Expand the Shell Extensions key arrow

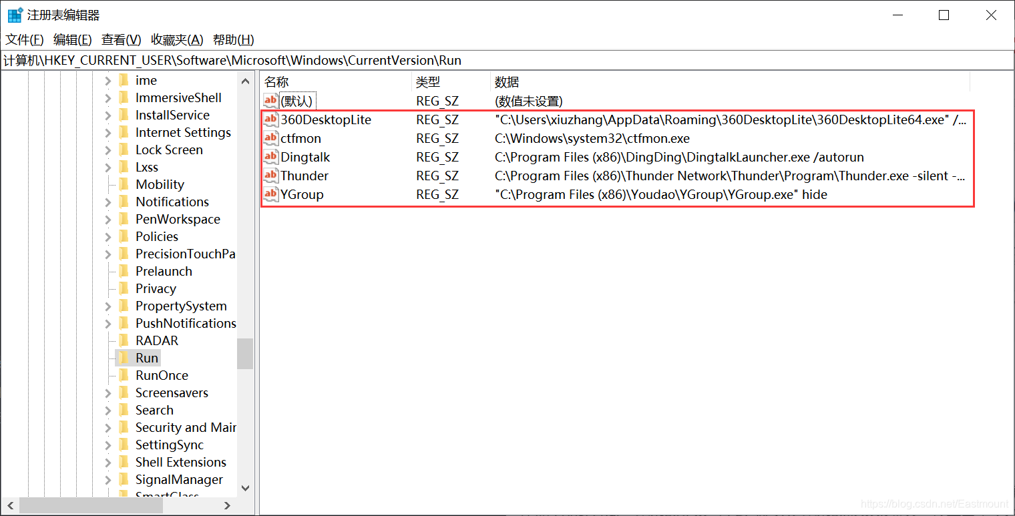[108, 463]
